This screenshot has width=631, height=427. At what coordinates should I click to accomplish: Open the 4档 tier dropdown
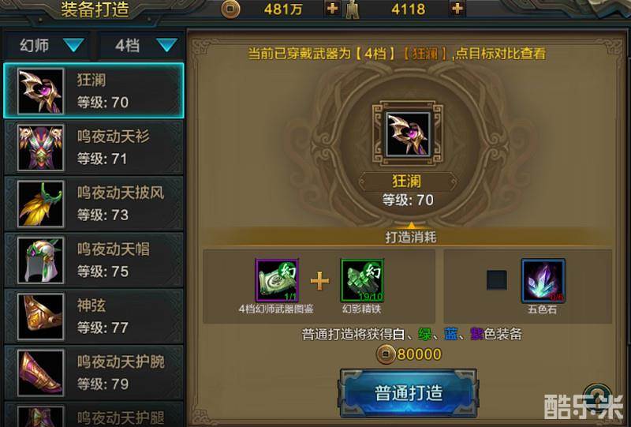(141, 45)
